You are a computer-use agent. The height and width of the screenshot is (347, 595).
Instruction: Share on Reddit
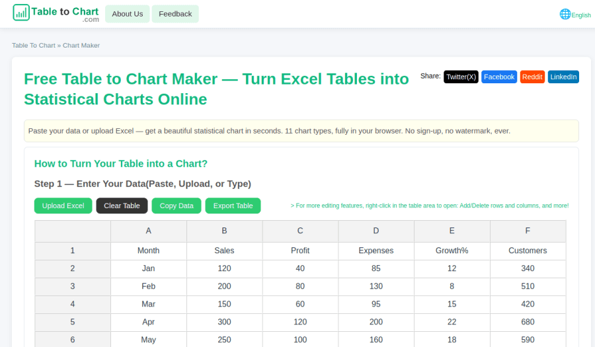click(532, 77)
